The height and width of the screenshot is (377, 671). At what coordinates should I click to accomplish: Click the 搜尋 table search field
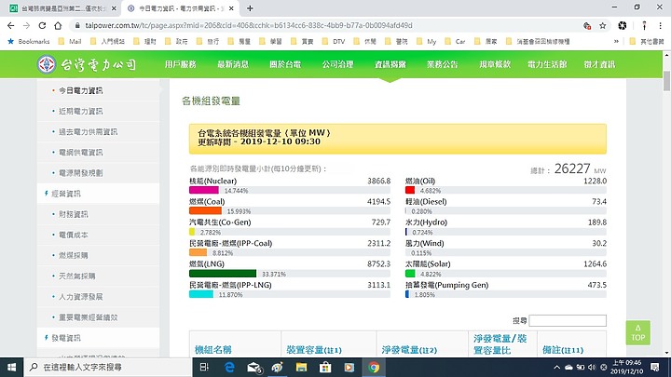pos(568,320)
